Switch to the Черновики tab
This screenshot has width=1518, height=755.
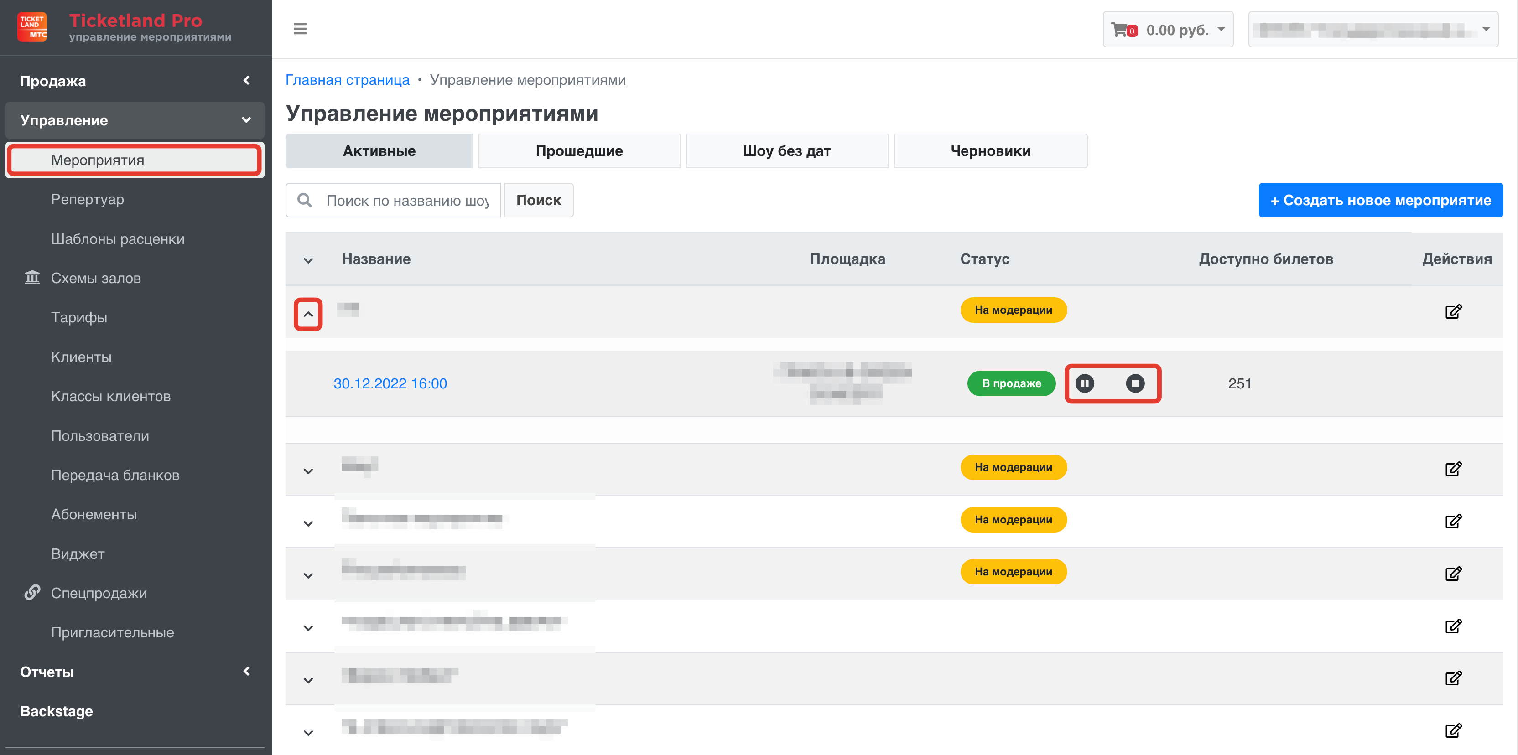point(991,151)
